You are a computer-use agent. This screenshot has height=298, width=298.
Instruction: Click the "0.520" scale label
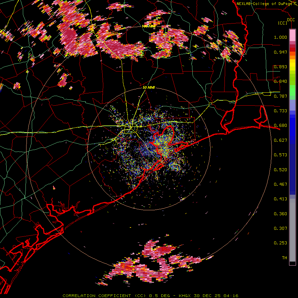[280, 170]
